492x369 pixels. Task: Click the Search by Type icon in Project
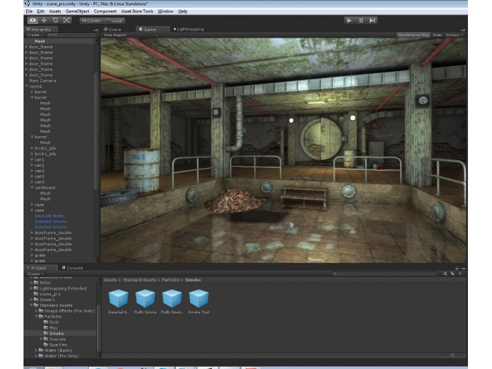pos(445,274)
